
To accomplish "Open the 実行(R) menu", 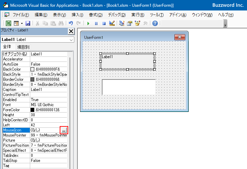I will (138, 15).
